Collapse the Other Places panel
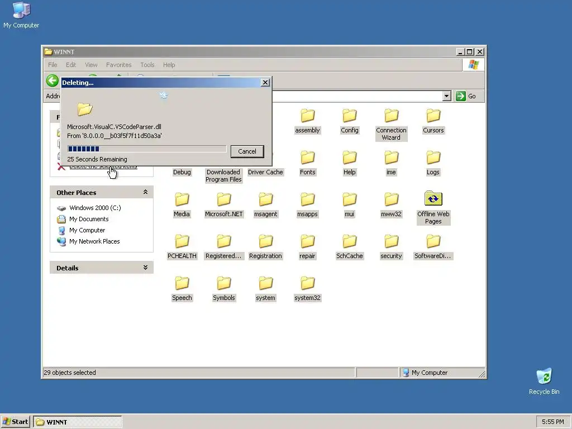572x429 pixels. coord(145,192)
